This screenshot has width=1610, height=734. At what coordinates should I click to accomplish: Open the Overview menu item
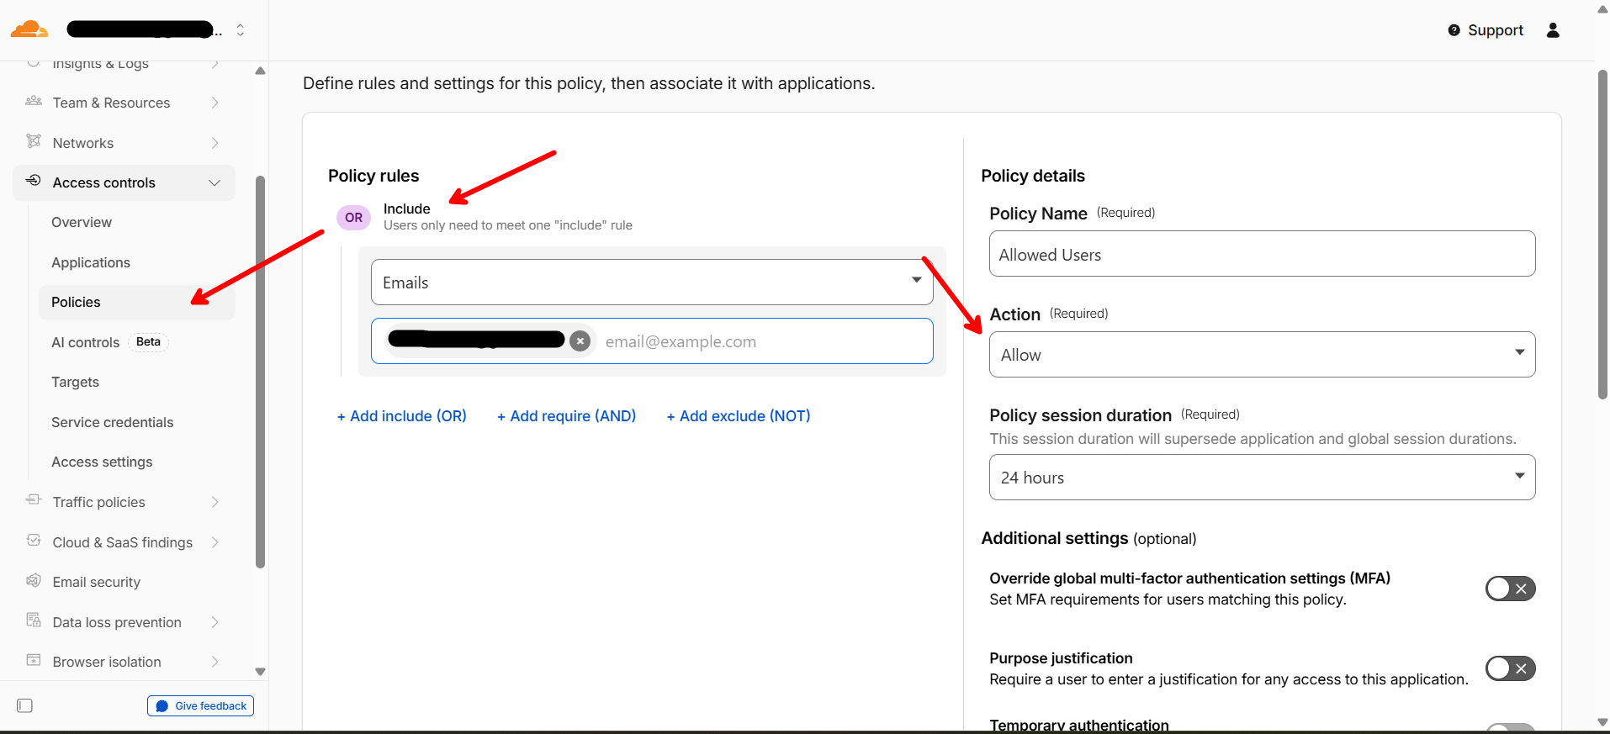pyautogui.click(x=82, y=222)
